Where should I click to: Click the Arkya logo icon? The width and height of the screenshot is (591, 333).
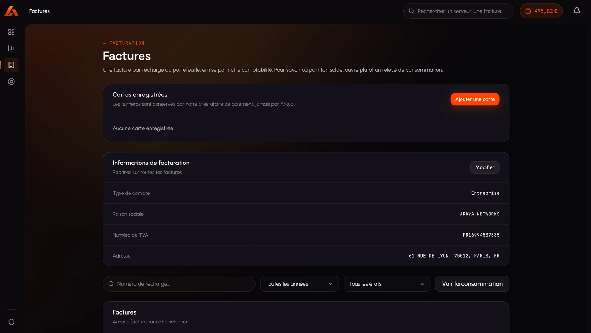click(11, 11)
